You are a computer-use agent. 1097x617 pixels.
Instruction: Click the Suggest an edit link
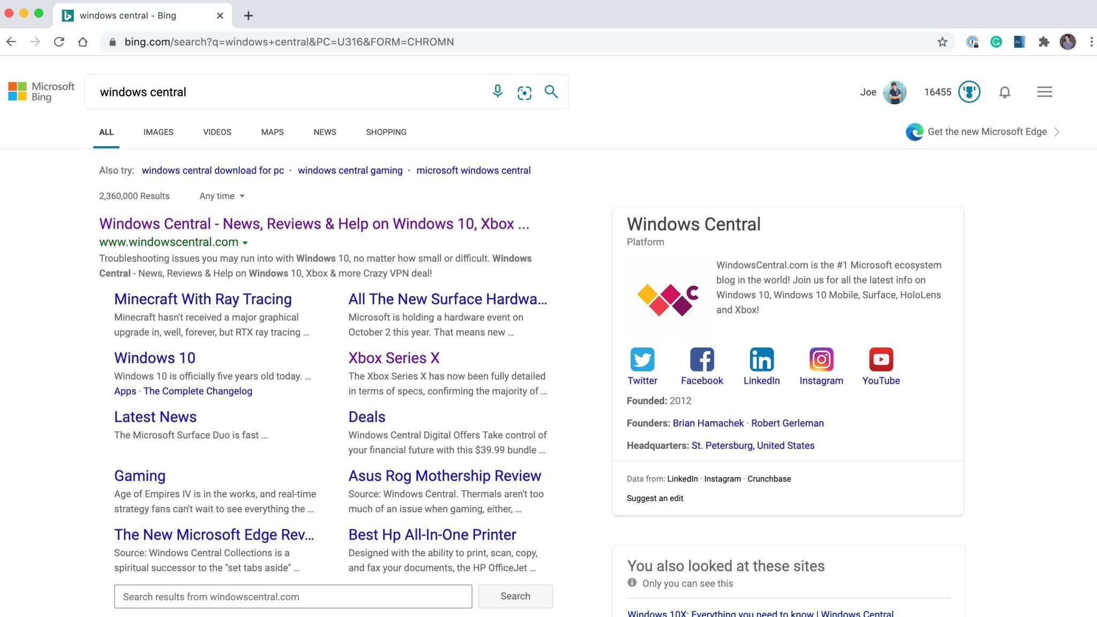[x=655, y=498]
